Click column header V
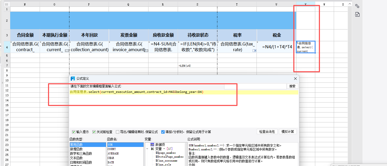Image resolution: width=387 pixels, height=166 pixels. [x=306, y=4]
